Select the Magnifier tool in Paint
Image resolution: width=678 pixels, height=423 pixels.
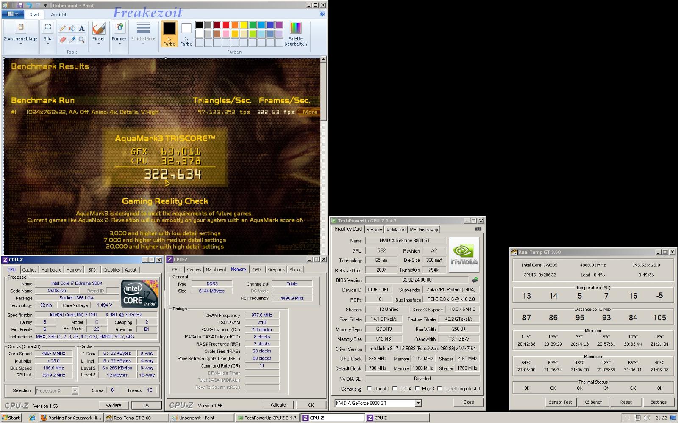[81, 40]
